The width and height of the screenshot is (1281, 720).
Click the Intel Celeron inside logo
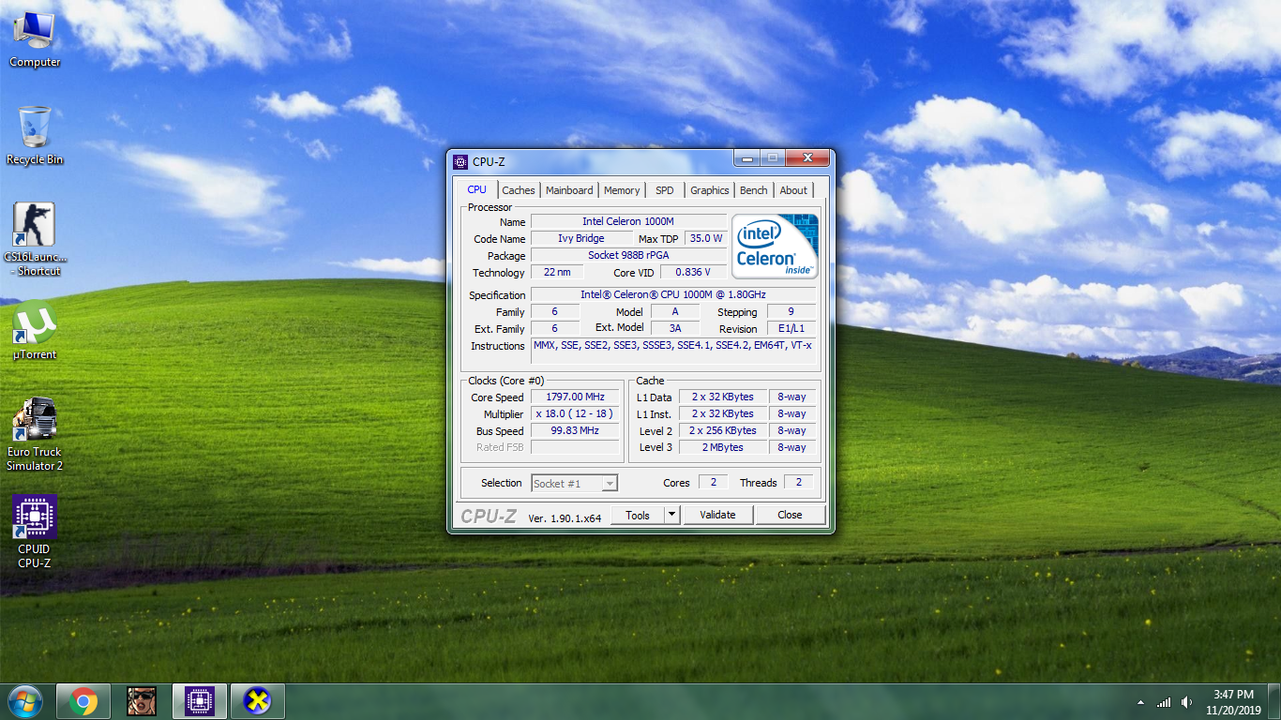click(775, 246)
